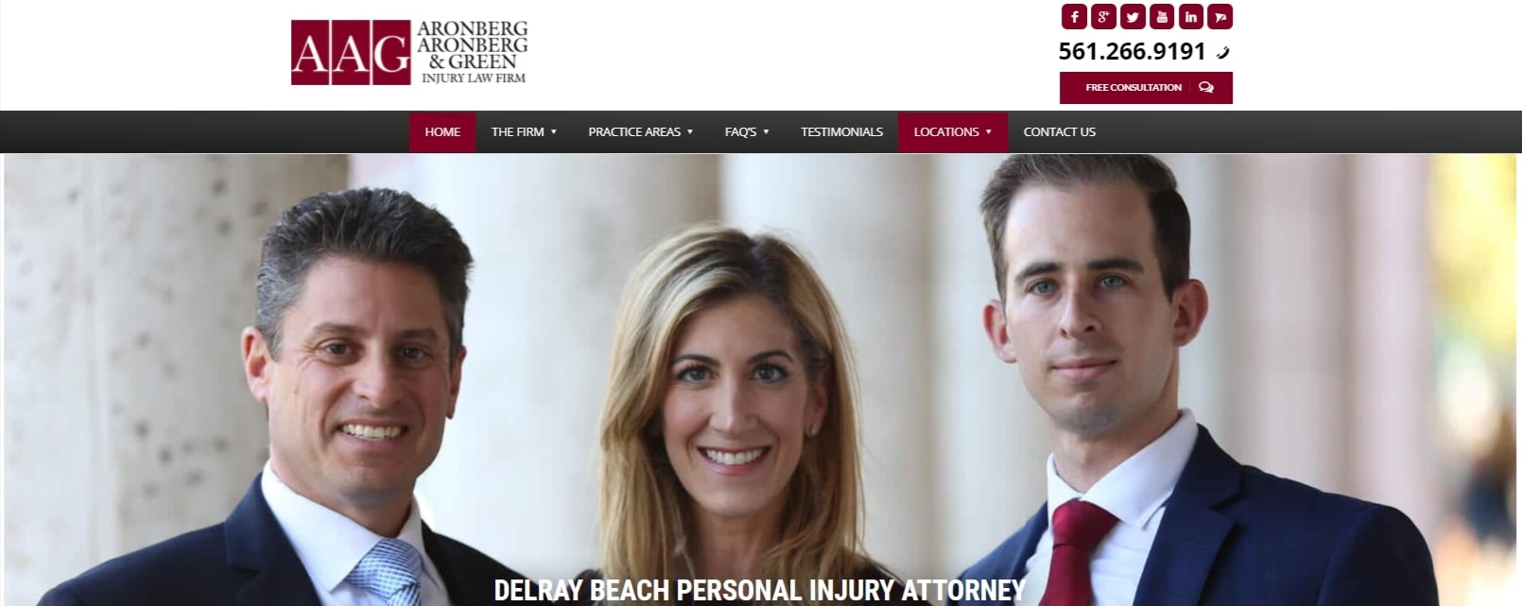Click the AAG red logo squares
This screenshot has width=1522, height=606.
pos(351,53)
